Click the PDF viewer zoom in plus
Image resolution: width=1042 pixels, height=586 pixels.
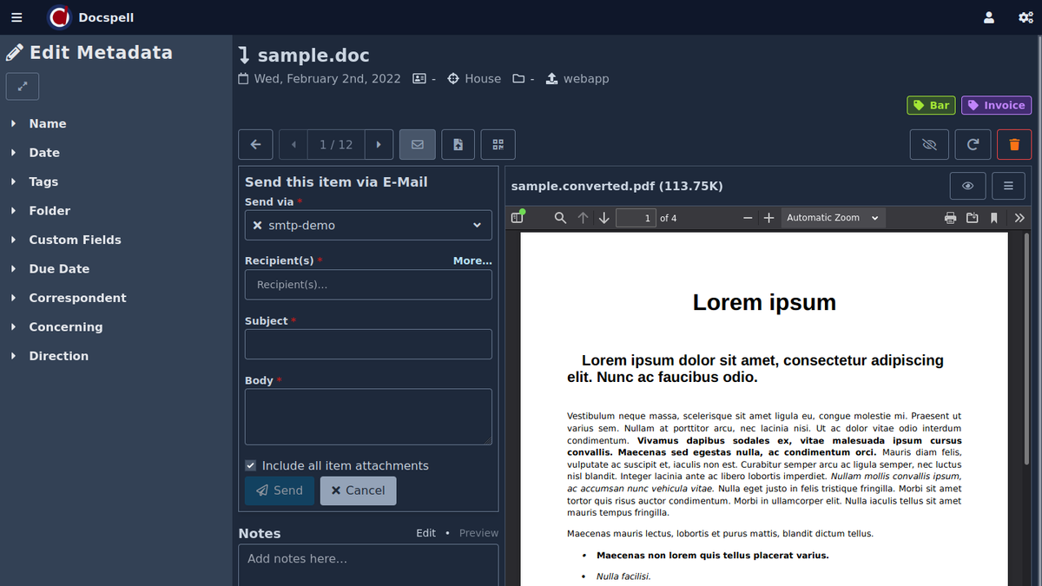coord(768,218)
